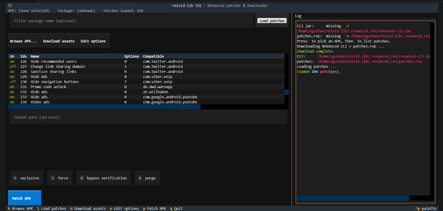Click the APK: (none selected) status text

pos(29,11)
